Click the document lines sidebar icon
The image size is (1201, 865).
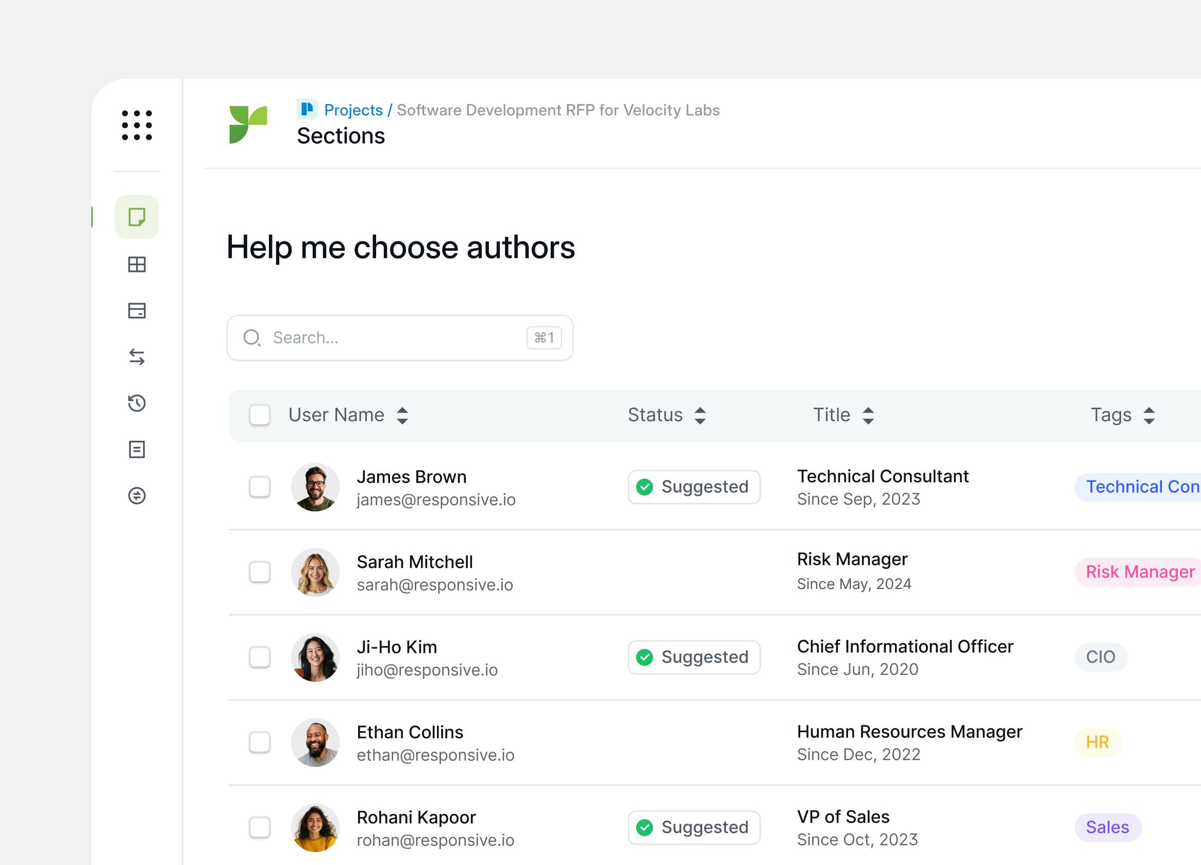click(x=137, y=449)
